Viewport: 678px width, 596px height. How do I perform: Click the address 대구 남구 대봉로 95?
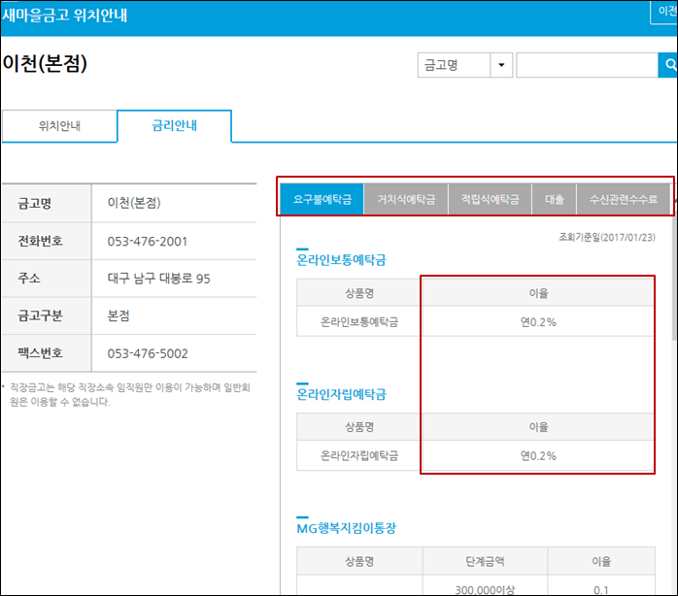coord(158,279)
